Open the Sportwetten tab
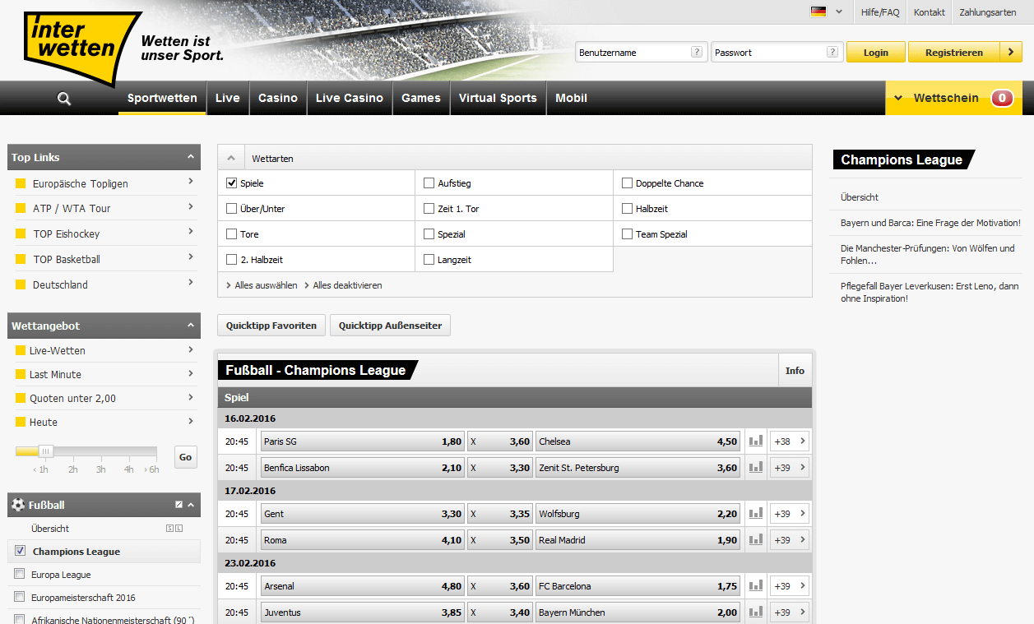Screen dimensions: 1034x624 tap(162, 98)
